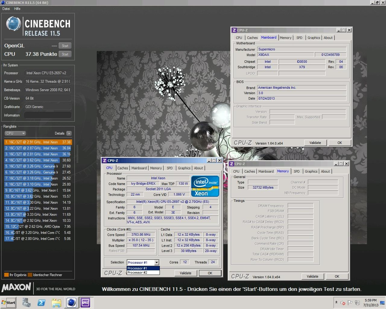The height and width of the screenshot is (309, 386).
Task: Click the memory Size 32732 MBytes value
Action: pos(263,187)
